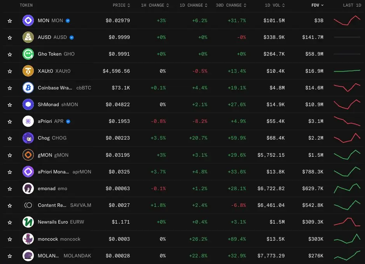Select the aPriori APR logo icon

coord(28,121)
